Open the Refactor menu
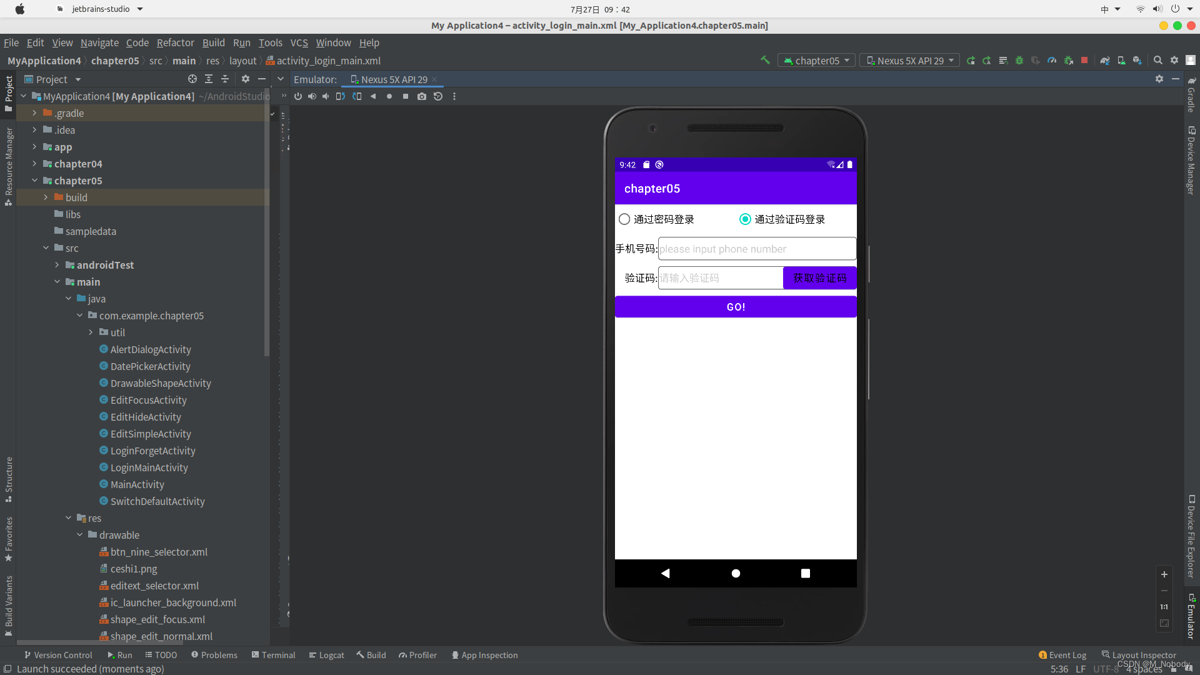 [x=175, y=42]
